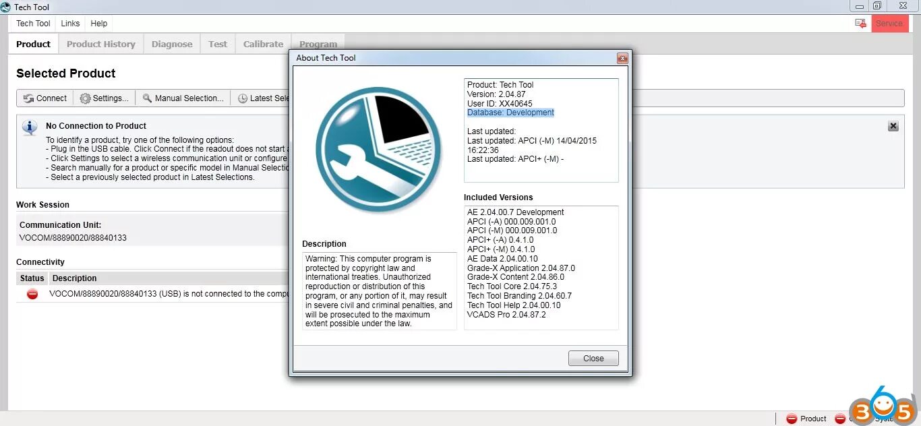The height and width of the screenshot is (426, 921).
Task: Click the Description column header in Connectivity
Action: click(x=75, y=278)
